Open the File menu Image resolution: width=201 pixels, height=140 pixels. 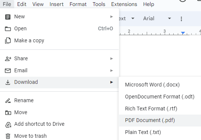tap(7, 4)
